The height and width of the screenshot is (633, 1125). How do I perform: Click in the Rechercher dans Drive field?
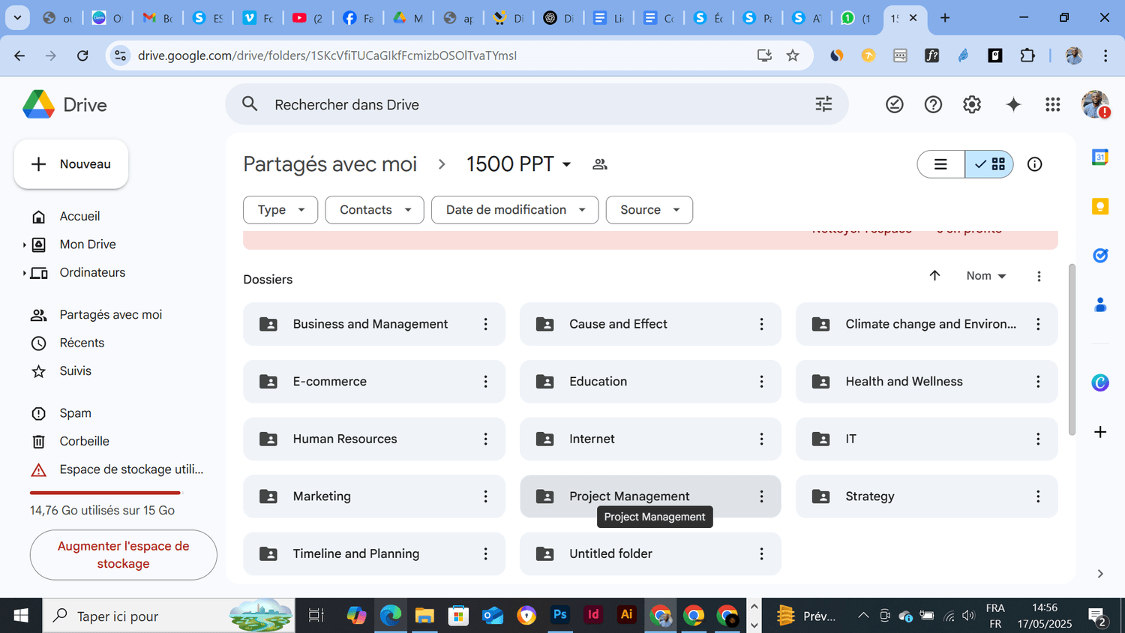pos(536,104)
